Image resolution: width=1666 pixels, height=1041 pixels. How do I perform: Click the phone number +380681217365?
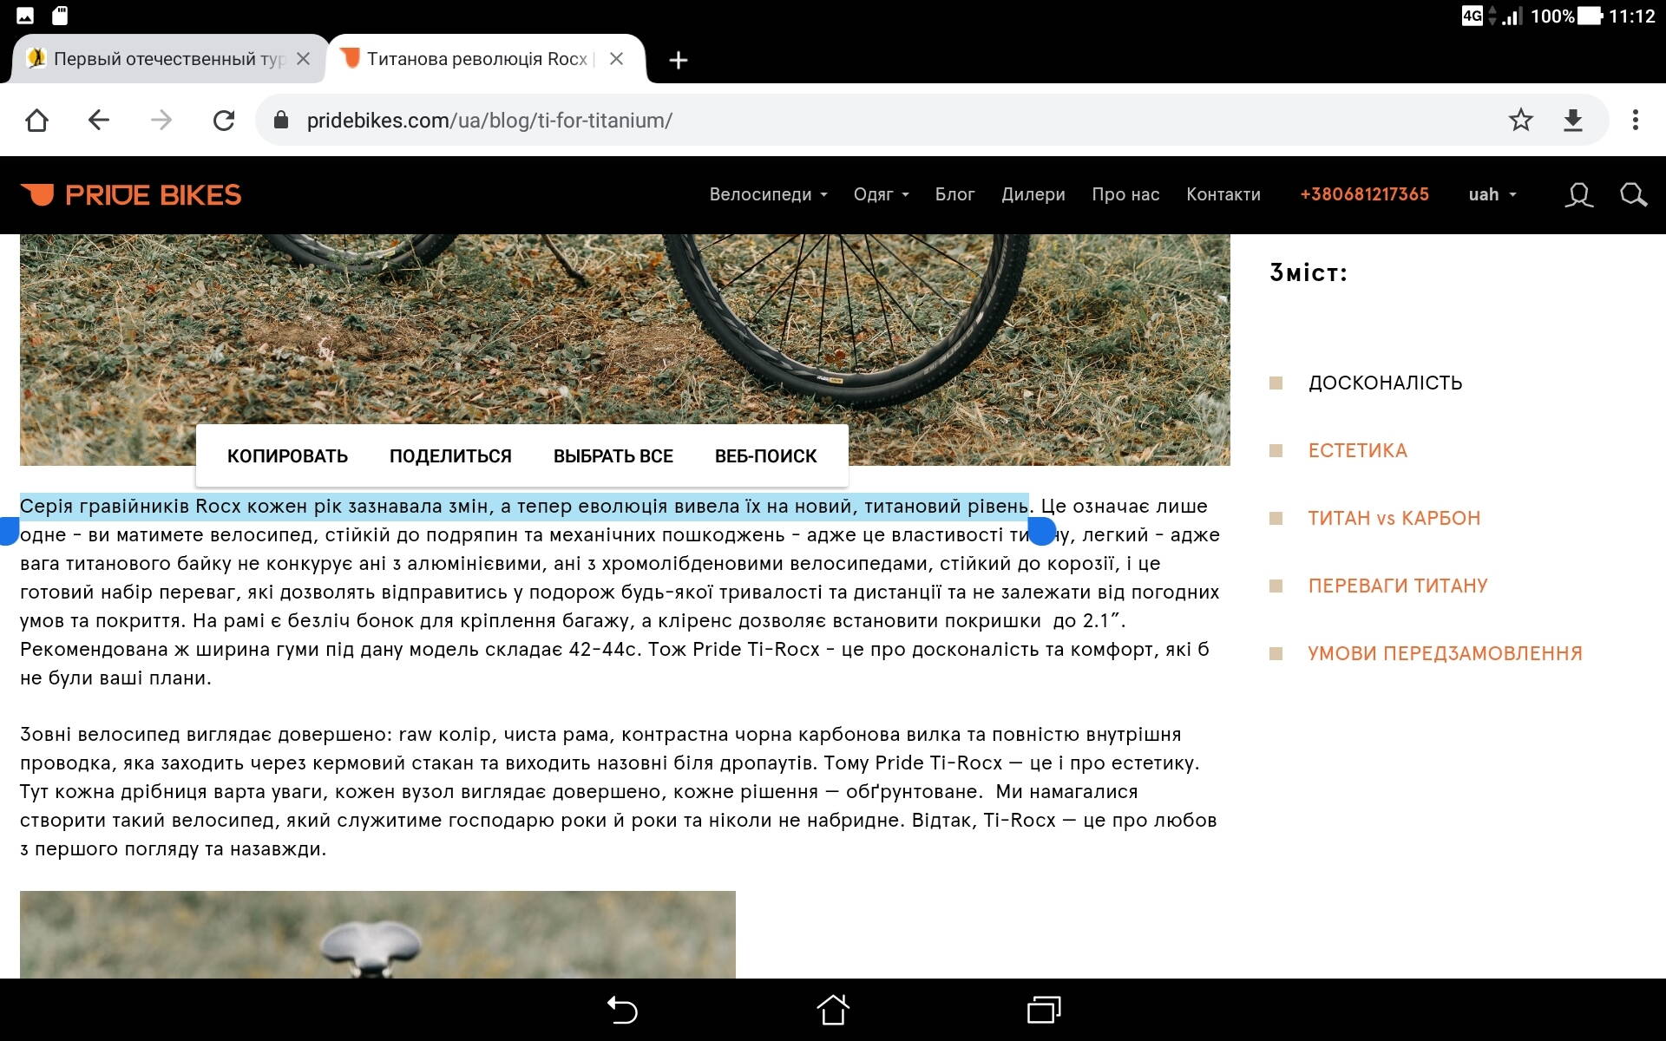coord(1364,195)
